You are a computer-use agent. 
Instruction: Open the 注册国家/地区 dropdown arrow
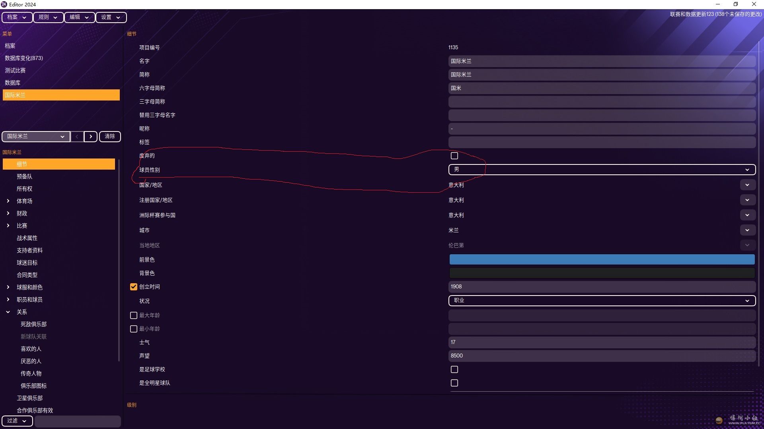pos(747,200)
